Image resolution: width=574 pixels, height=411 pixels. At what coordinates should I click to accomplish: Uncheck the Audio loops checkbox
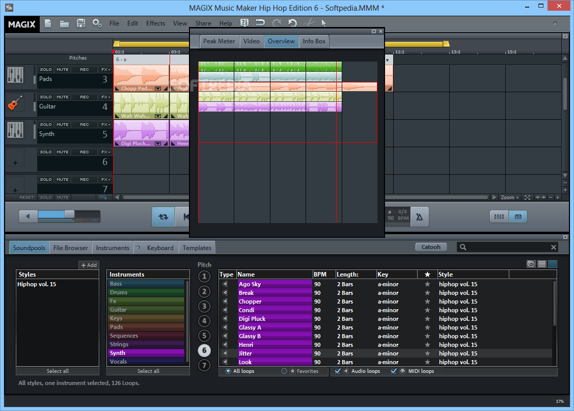338,371
